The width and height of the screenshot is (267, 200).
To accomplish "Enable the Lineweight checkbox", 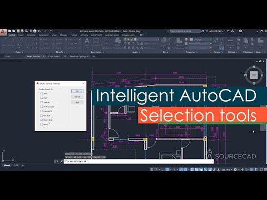I will click(42, 111).
